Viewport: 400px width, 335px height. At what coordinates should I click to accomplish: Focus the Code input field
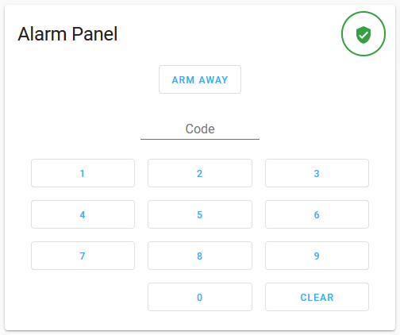pyautogui.click(x=200, y=129)
